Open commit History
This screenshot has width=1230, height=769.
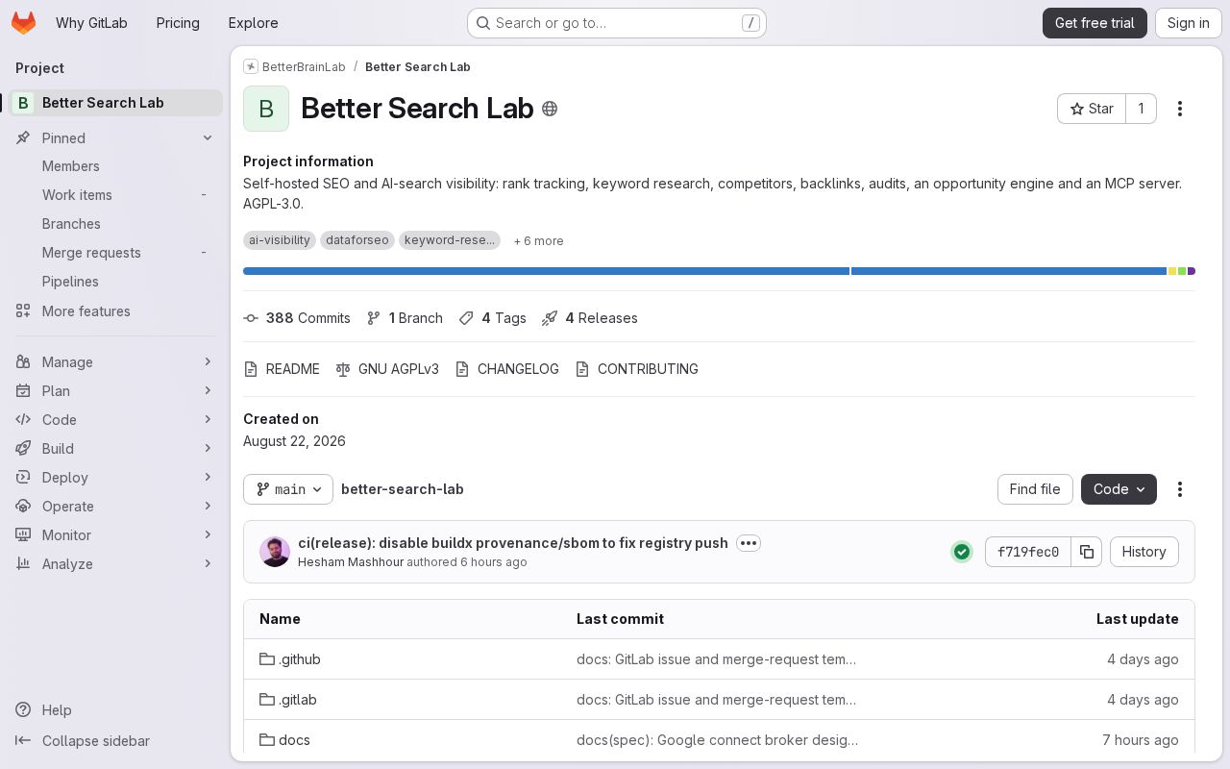(1144, 552)
